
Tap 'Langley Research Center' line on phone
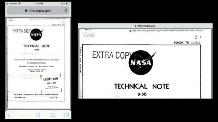point(36,70)
